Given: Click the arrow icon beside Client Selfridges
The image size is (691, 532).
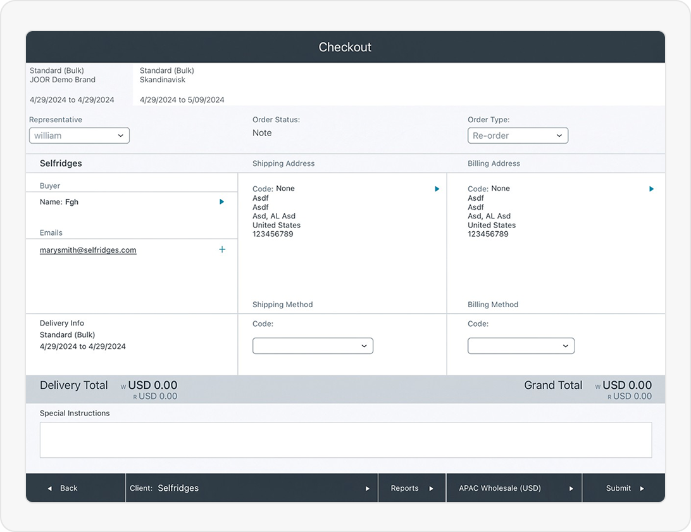Looking at the screenshot, I should point(367,488).
